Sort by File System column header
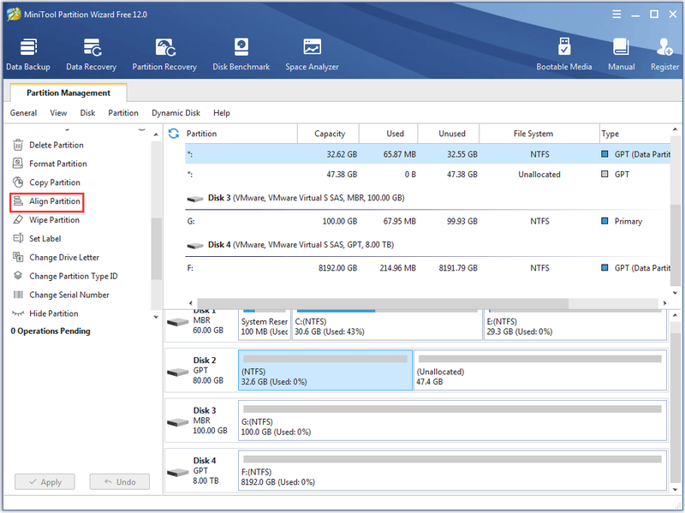Viewport: 685px width, 513px height. coord(539,134)
